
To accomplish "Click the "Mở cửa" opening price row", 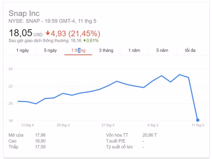I will pos(16,135).
